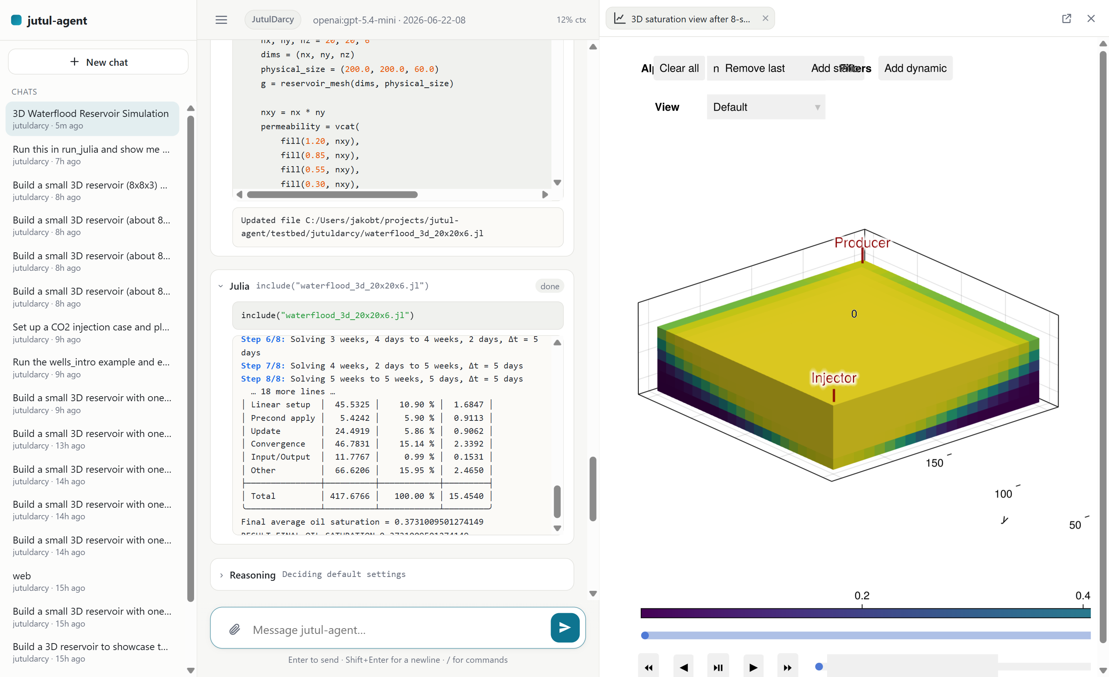
Task: Open the hamburger sidebar menu
Action: [221, 20]
